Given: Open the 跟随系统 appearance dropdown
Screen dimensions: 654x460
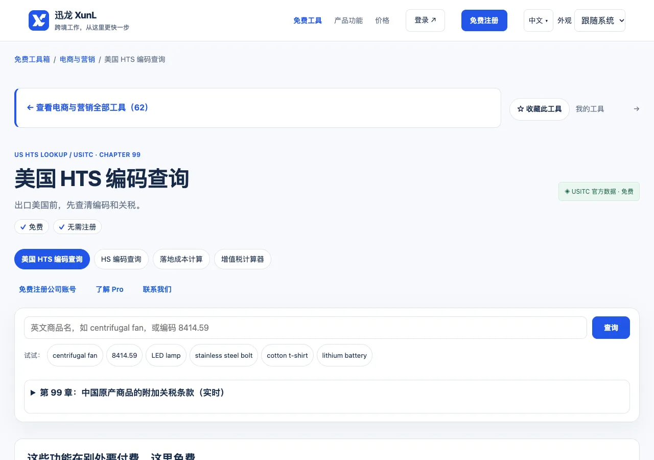Looking at the screenshot, I should tap(600, 20).
